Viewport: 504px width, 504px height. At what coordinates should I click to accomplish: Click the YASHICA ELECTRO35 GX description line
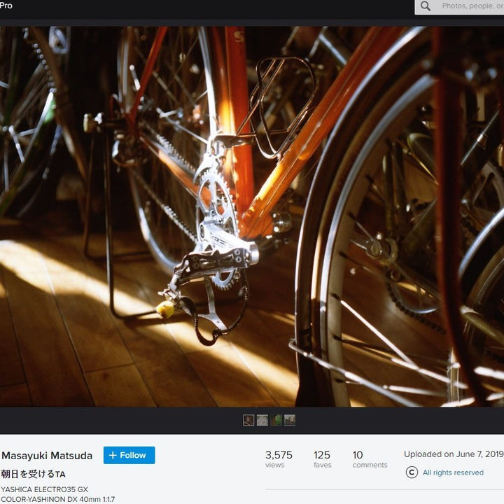pyautogui.click(x=44, y=489)
